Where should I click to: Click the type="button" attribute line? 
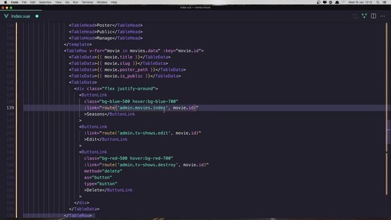point(100,184)
